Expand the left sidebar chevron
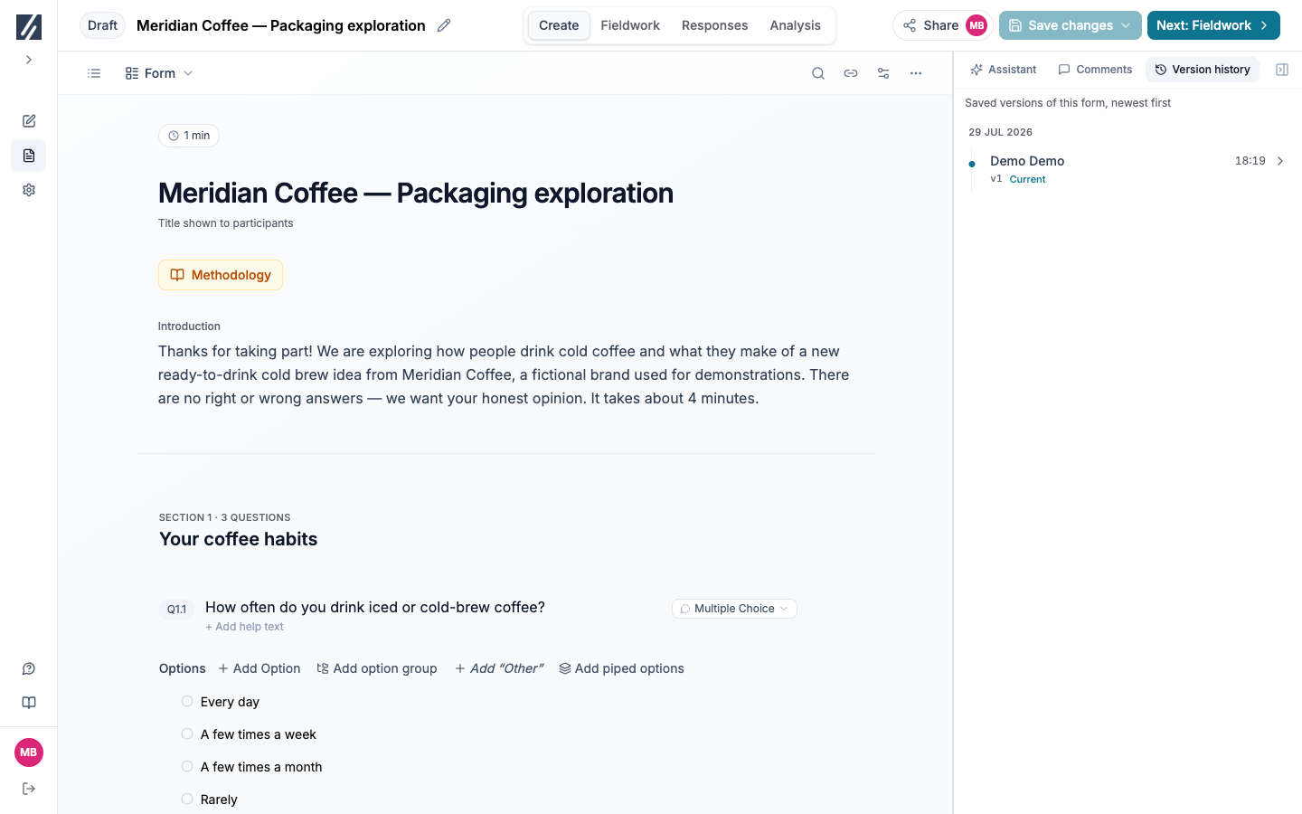 [x=29, y=60]
